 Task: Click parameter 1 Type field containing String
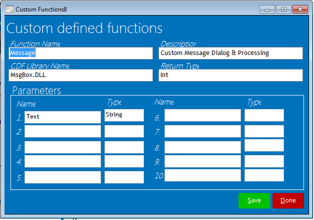click(x=124, y=115)
